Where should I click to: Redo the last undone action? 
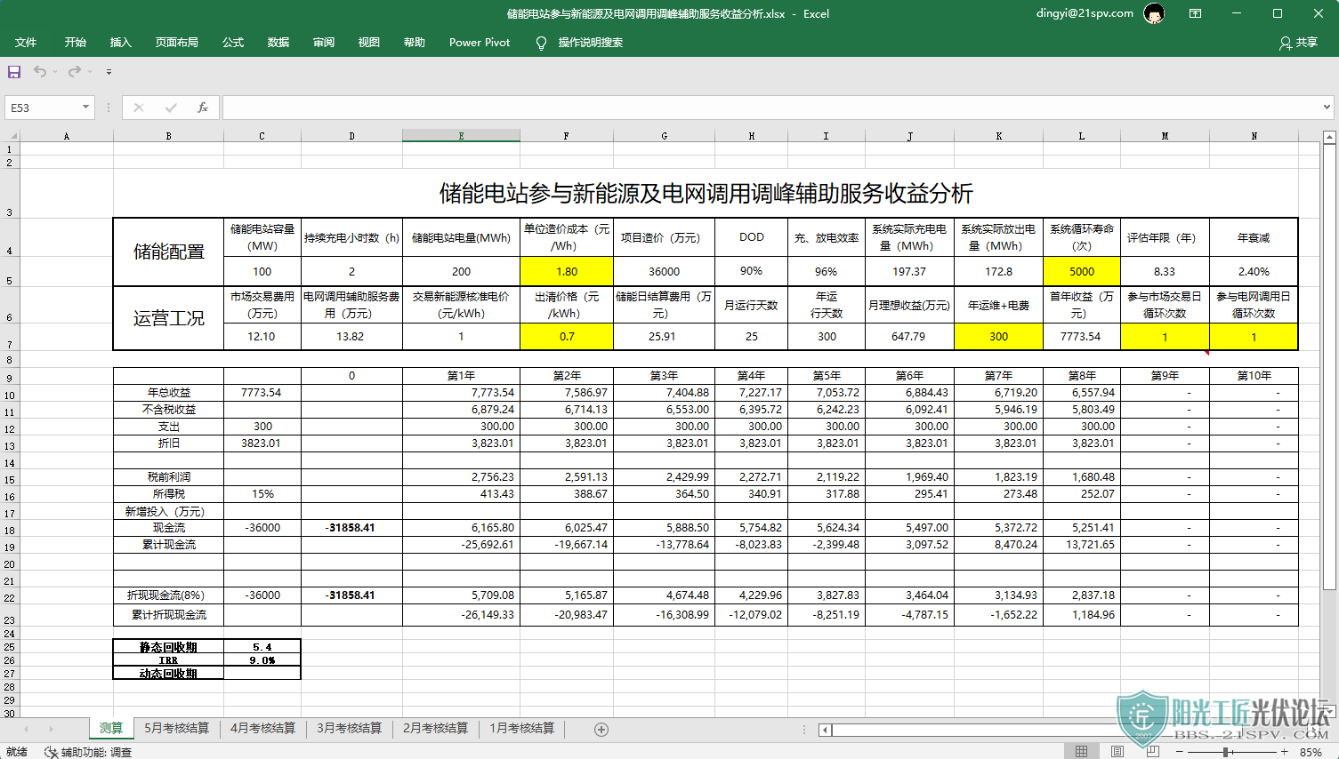(x=75, y=71)
